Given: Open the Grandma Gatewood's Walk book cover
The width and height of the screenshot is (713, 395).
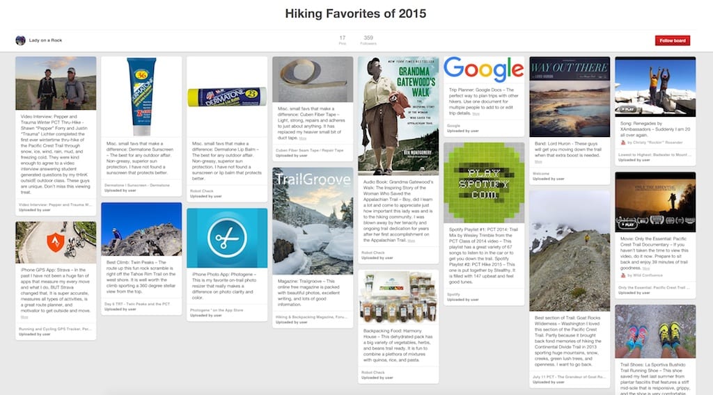Looking at the screenshot, I should (x=398, y=115).
